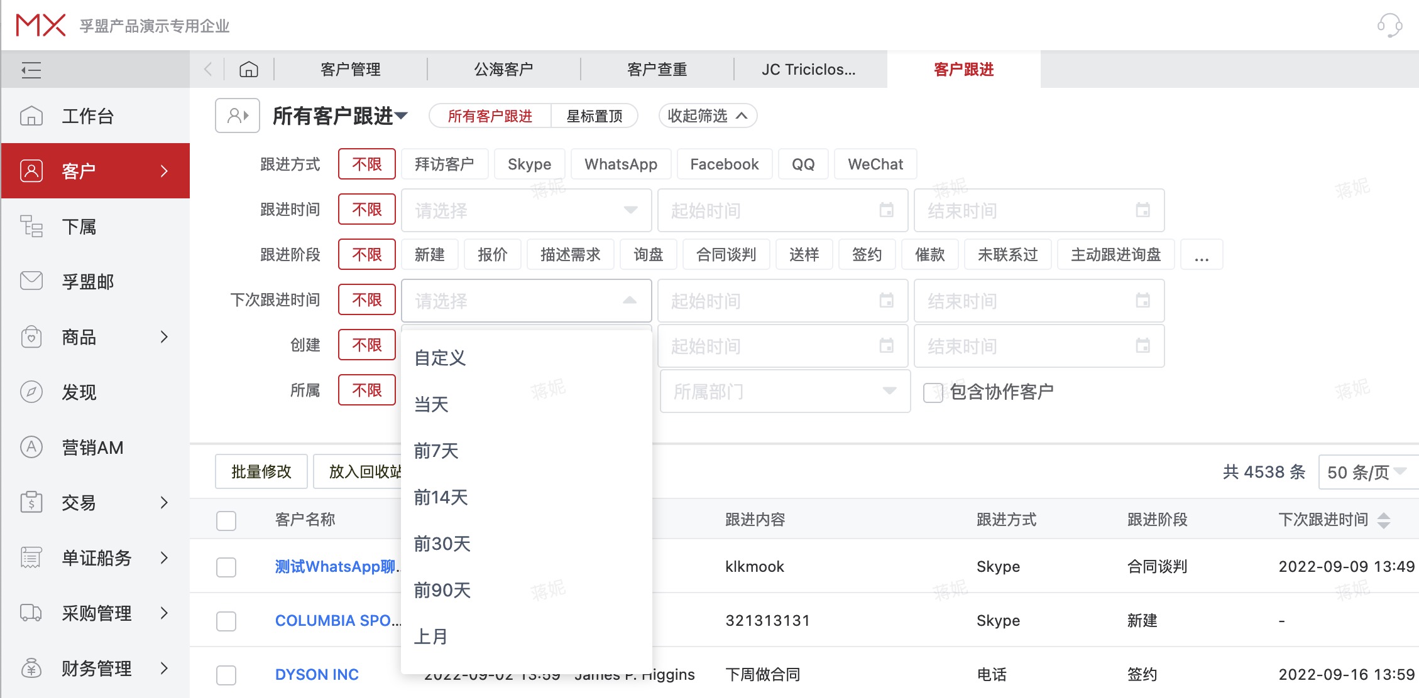This screenshot has width=1419, height=698.
Task: Open 工作台 workbench in sidebar
Action: pyautogui.click(x=88, y=116)
